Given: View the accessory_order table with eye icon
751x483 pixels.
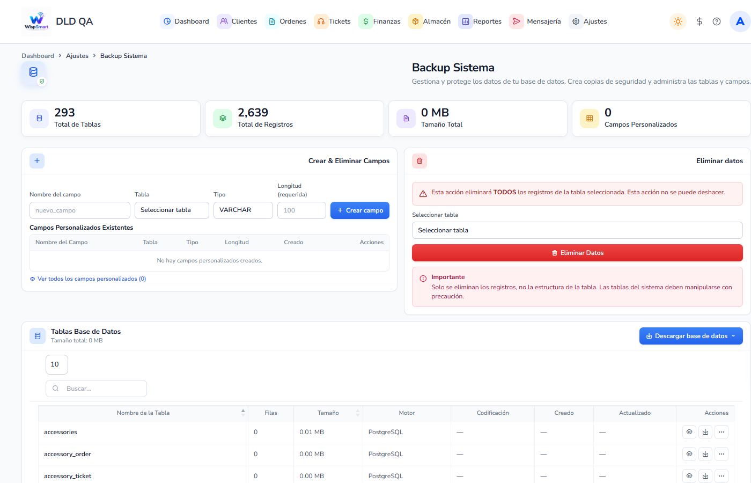Looking at the screenshot, I should 689,454.
